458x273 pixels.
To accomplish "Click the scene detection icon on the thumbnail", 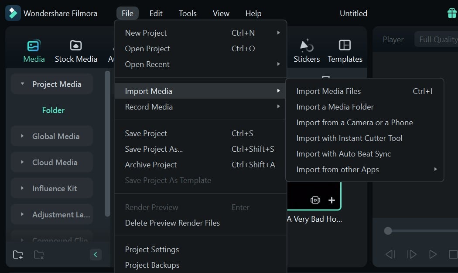I will point(315,200).
